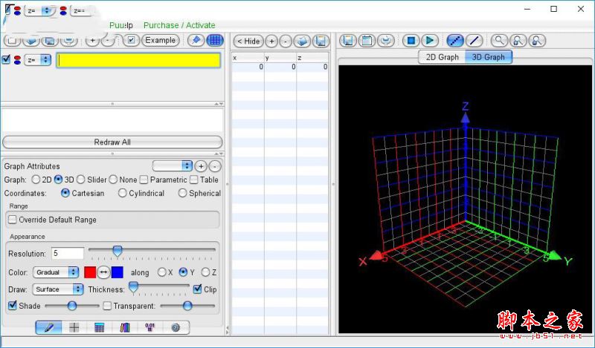Click the save icon in the table panel
The width and height of the screenshot is (595, 348).
coord(320,41)
